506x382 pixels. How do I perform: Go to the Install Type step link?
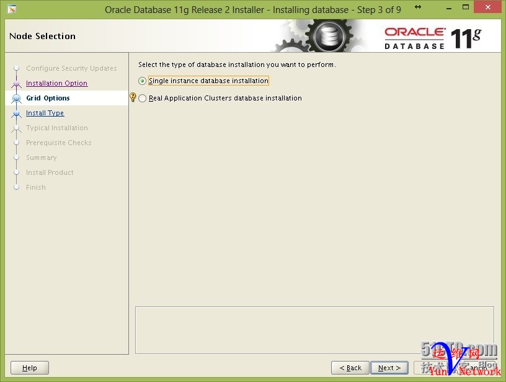tap(45, 113)
